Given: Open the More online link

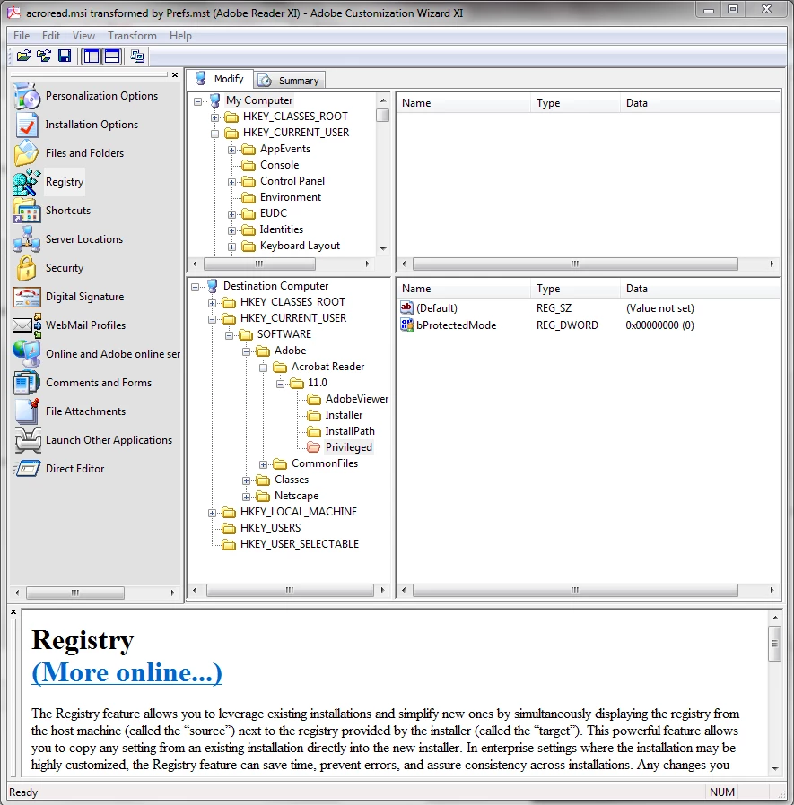Looking at the screenshot, I should click(127, 673).
